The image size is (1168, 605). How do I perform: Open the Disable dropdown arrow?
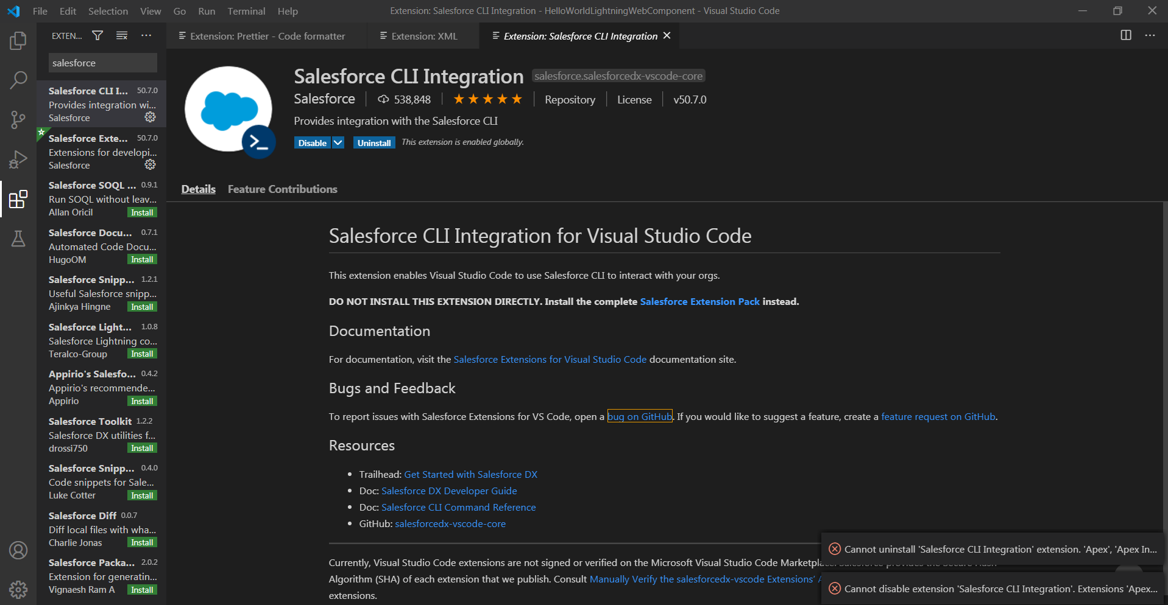pyautogui.click(x=338, y=142)
